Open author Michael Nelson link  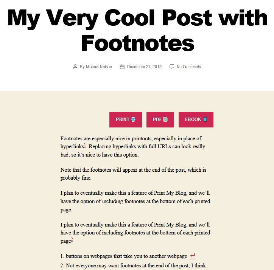click(99, 67)
